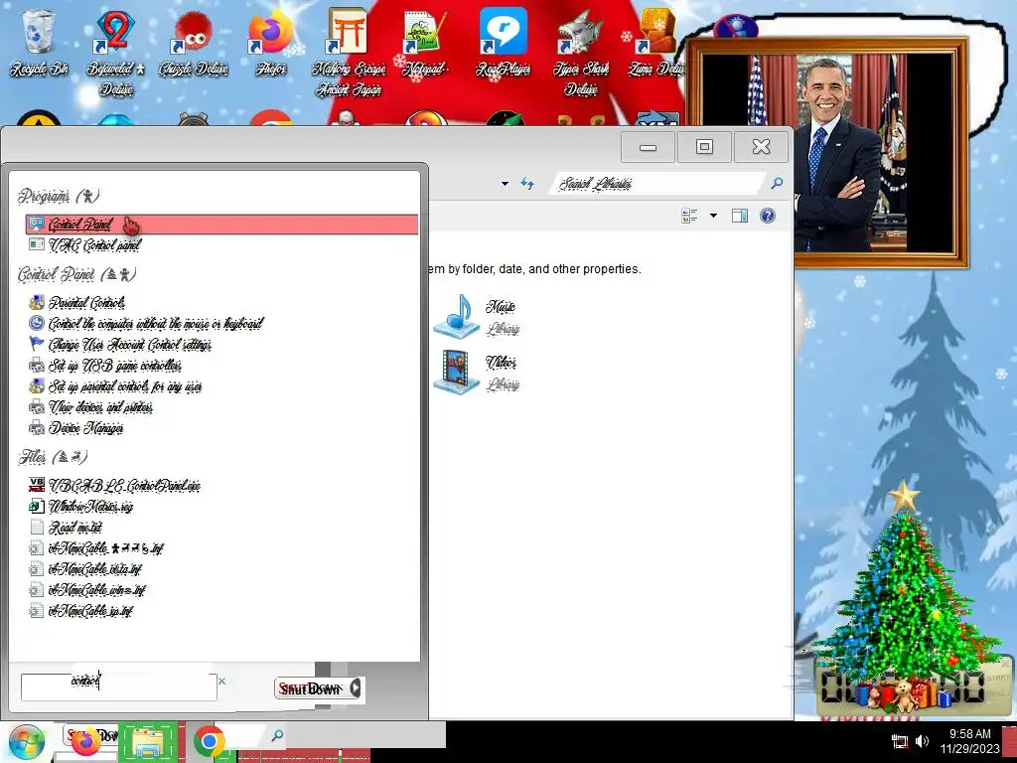Screen dimensions: 1017x763
Task: Click the Shut Down button
Action: point(311,688)
